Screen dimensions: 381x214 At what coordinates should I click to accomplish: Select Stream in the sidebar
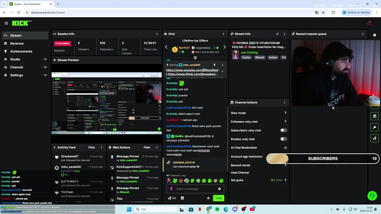point(25,35)
